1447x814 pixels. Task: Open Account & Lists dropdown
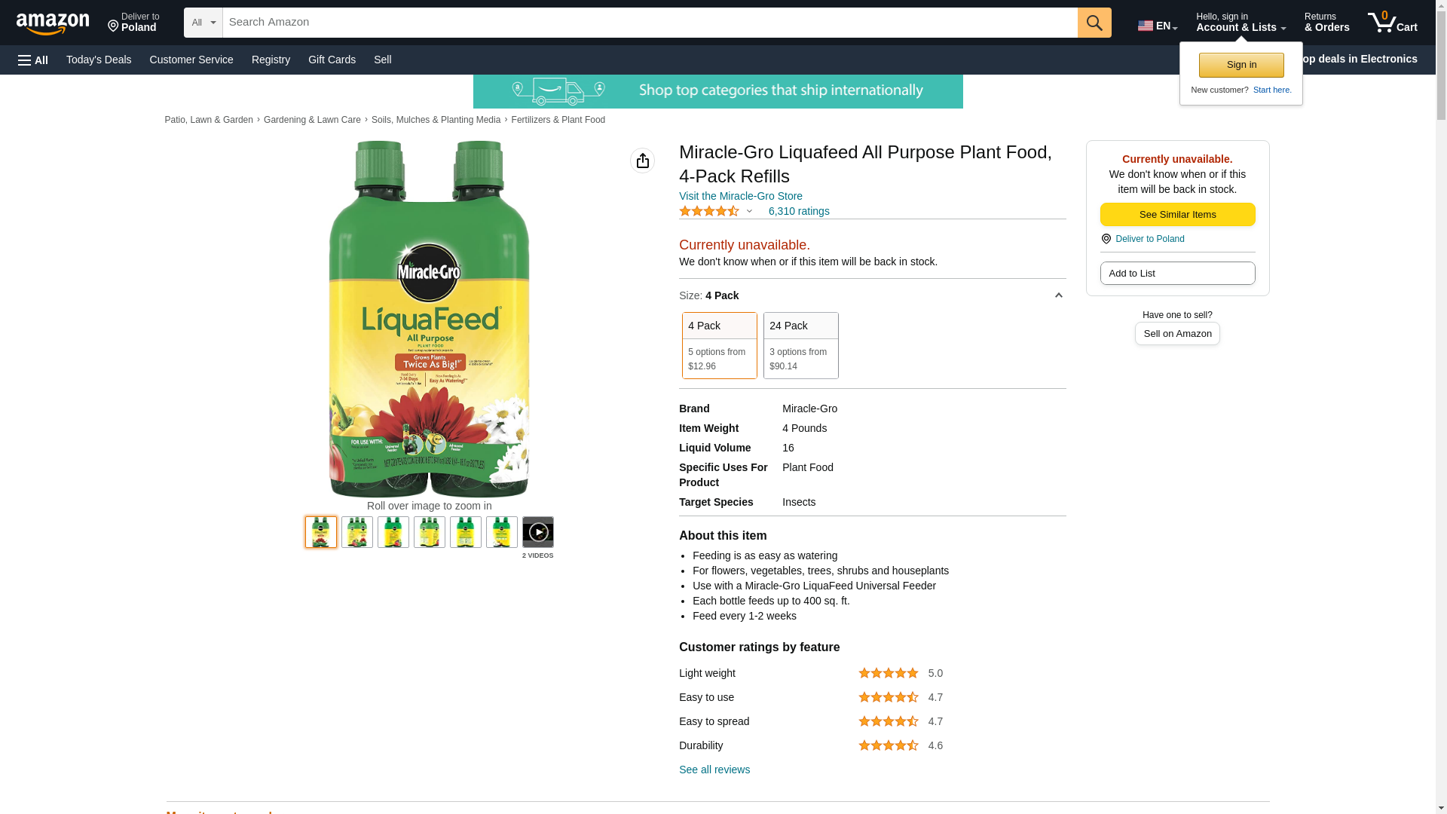(x=1241, y=23)
